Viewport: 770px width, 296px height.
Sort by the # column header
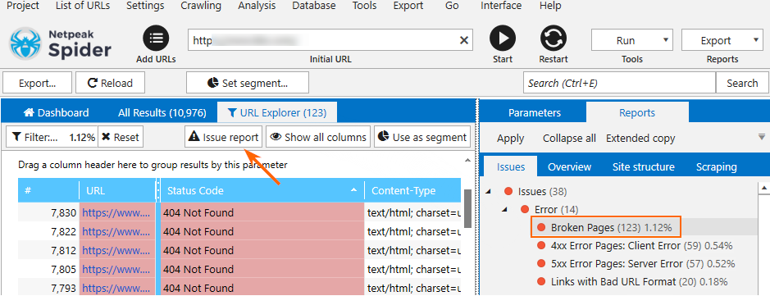48,191
